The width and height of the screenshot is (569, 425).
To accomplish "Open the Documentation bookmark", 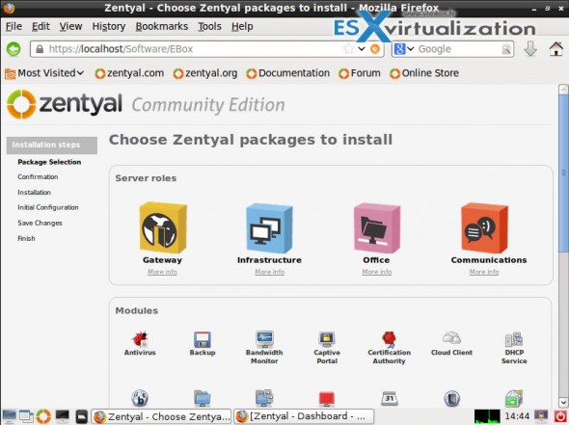I will (x=287, y=73).
